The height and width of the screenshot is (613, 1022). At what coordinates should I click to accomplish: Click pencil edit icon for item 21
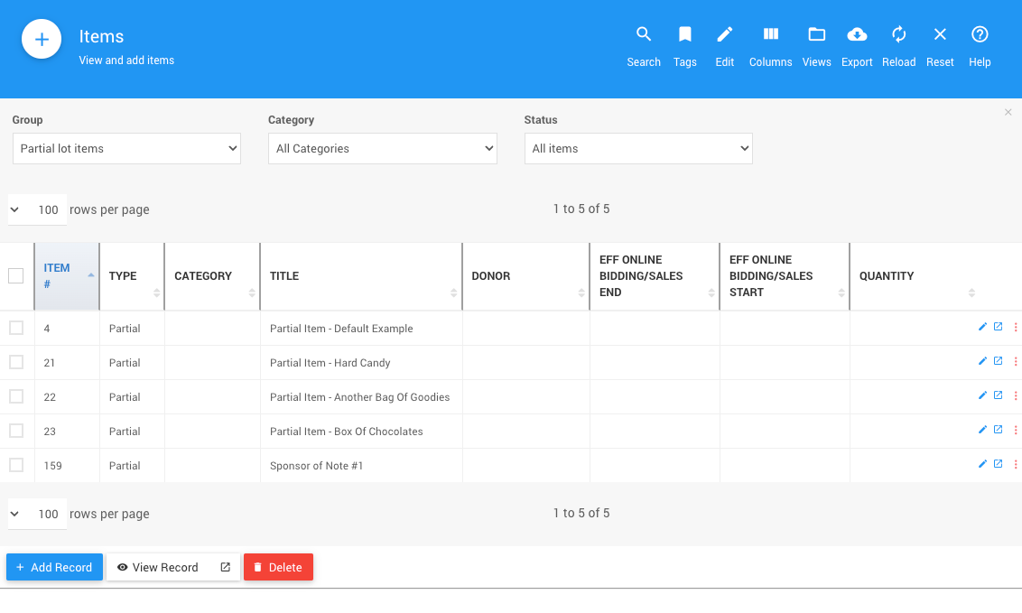982,361
